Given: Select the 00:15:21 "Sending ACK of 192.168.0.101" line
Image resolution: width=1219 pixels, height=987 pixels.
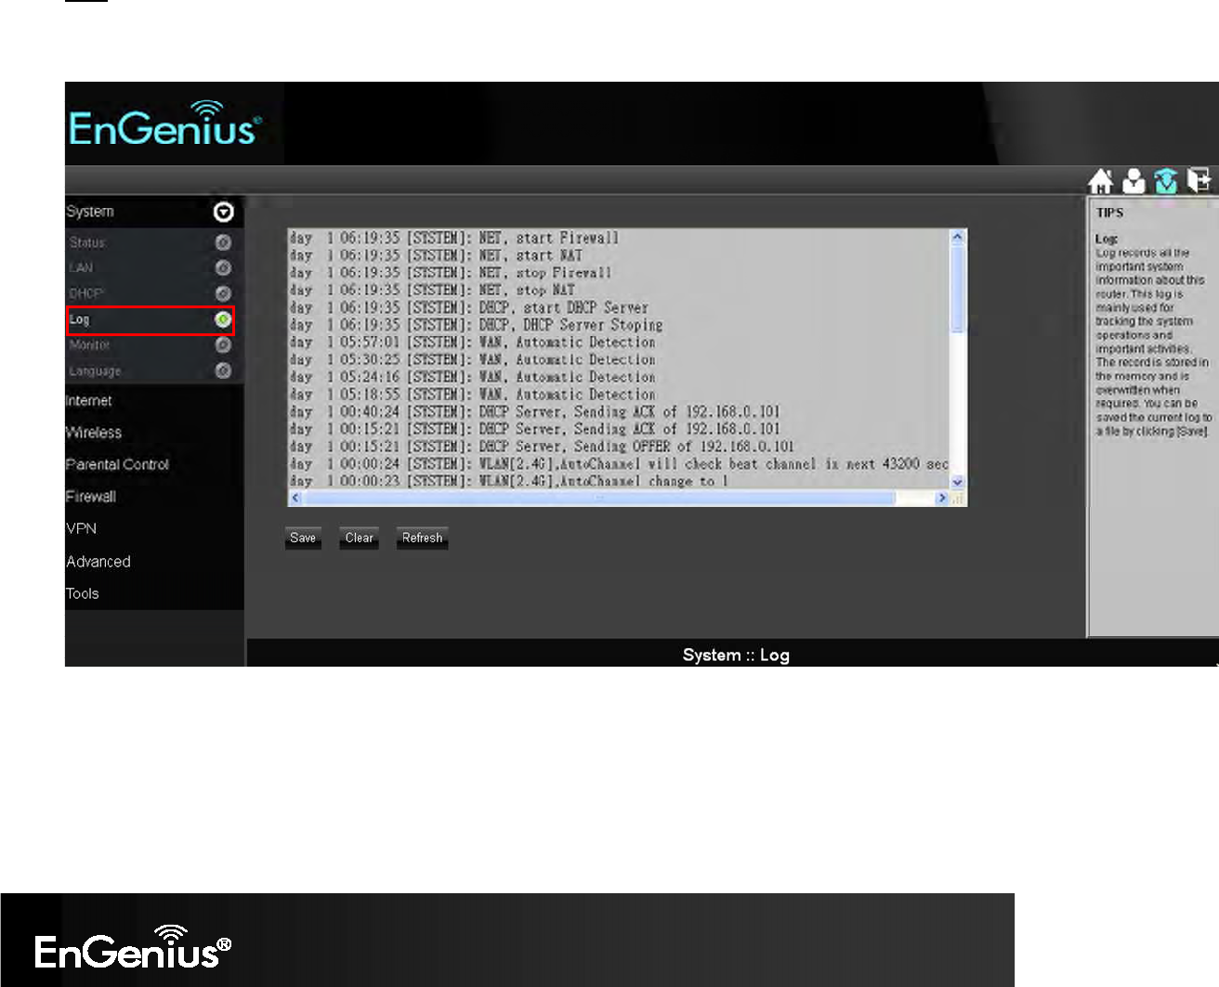Looking at the screenshot, I should [535, 430].
